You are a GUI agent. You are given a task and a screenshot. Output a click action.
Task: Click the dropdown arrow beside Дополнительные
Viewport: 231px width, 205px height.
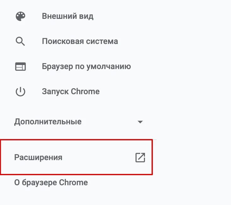140,122
